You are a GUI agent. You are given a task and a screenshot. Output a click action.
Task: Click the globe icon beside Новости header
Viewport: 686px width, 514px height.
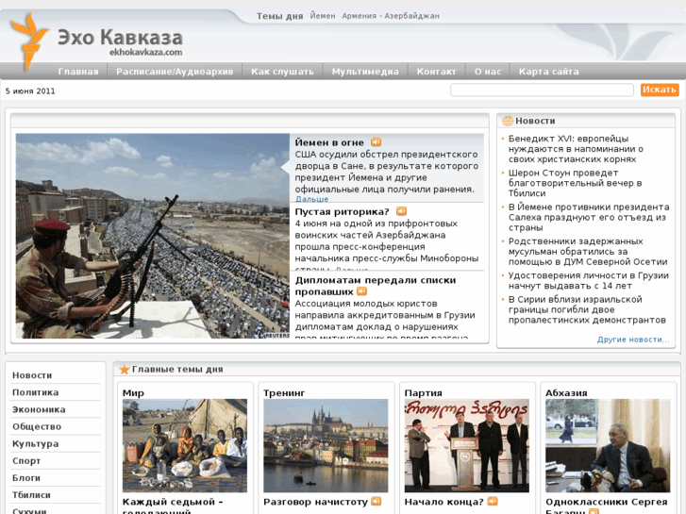[508, 121]
